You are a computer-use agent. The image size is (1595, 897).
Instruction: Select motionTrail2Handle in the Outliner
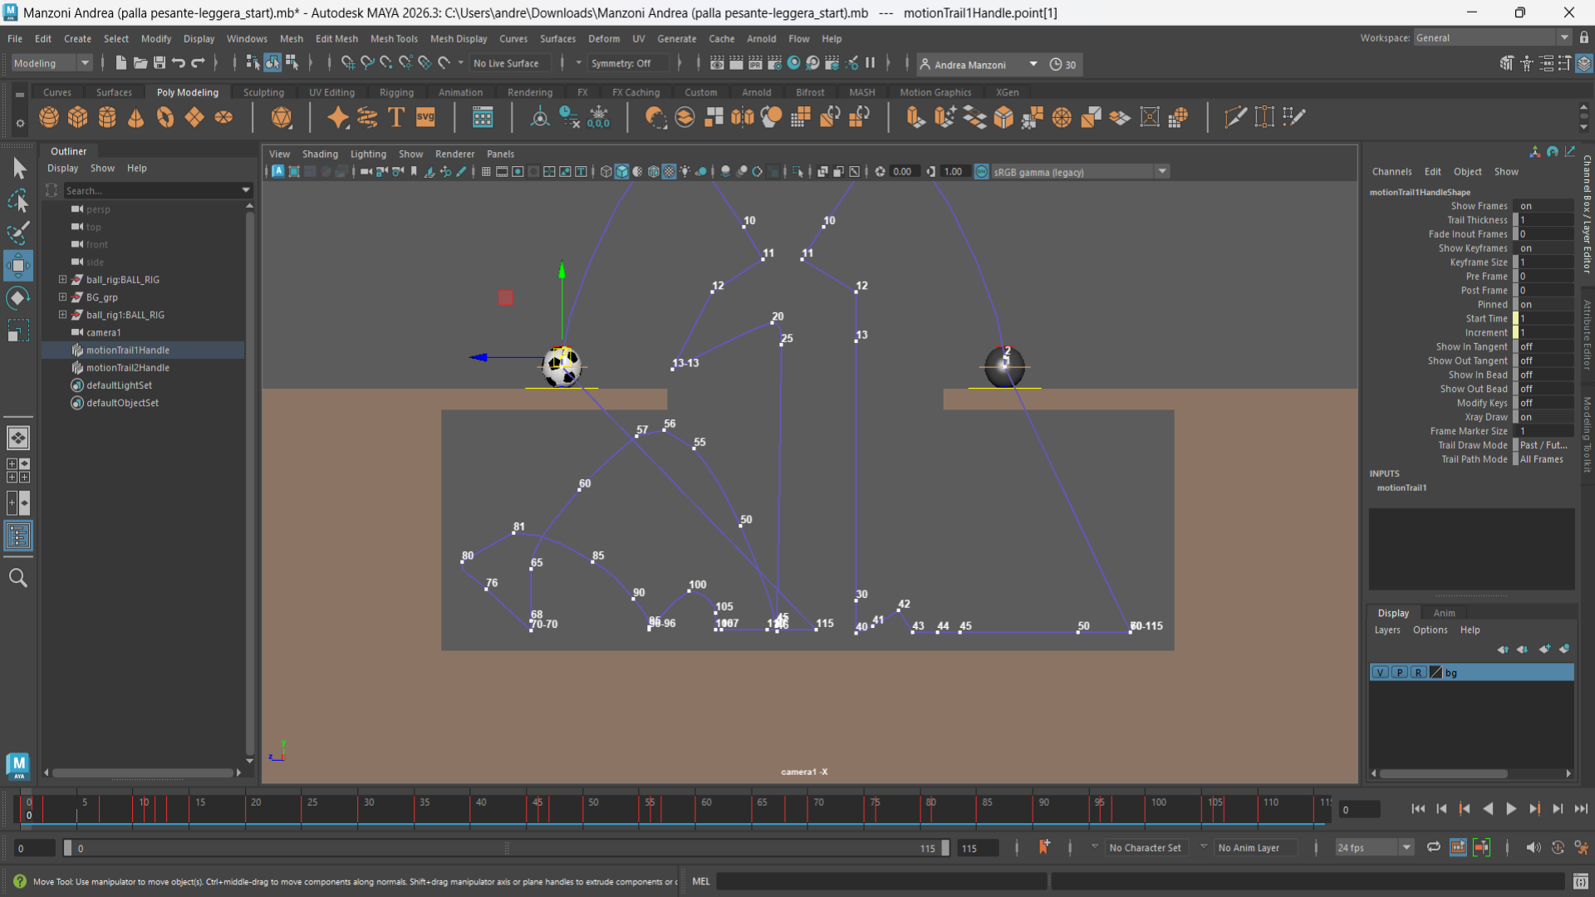pyautogui.click(x=128, y=368)
